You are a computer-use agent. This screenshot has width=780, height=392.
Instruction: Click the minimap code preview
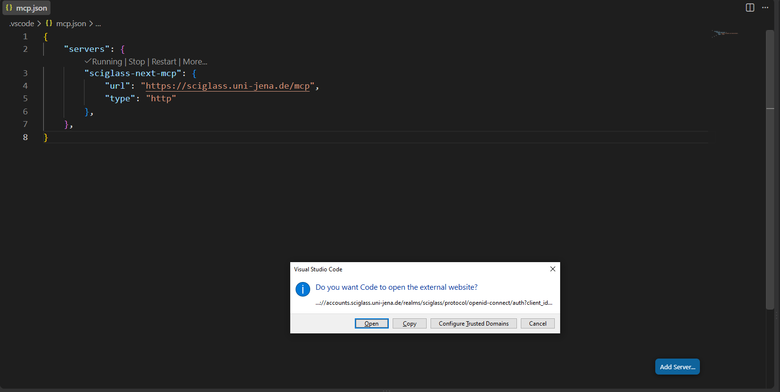pyautogui.click(x=725, y=33)
